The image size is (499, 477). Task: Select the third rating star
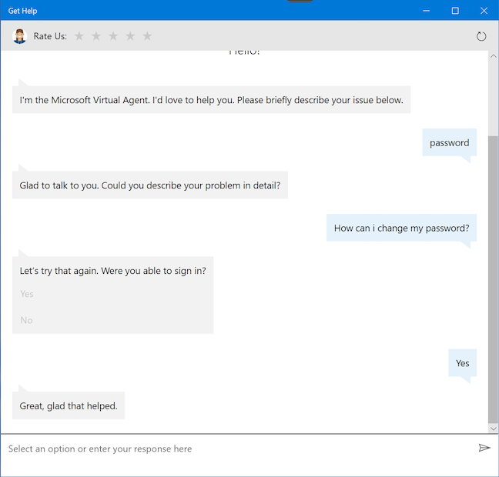pyautogui.click(x=113, y=36)
